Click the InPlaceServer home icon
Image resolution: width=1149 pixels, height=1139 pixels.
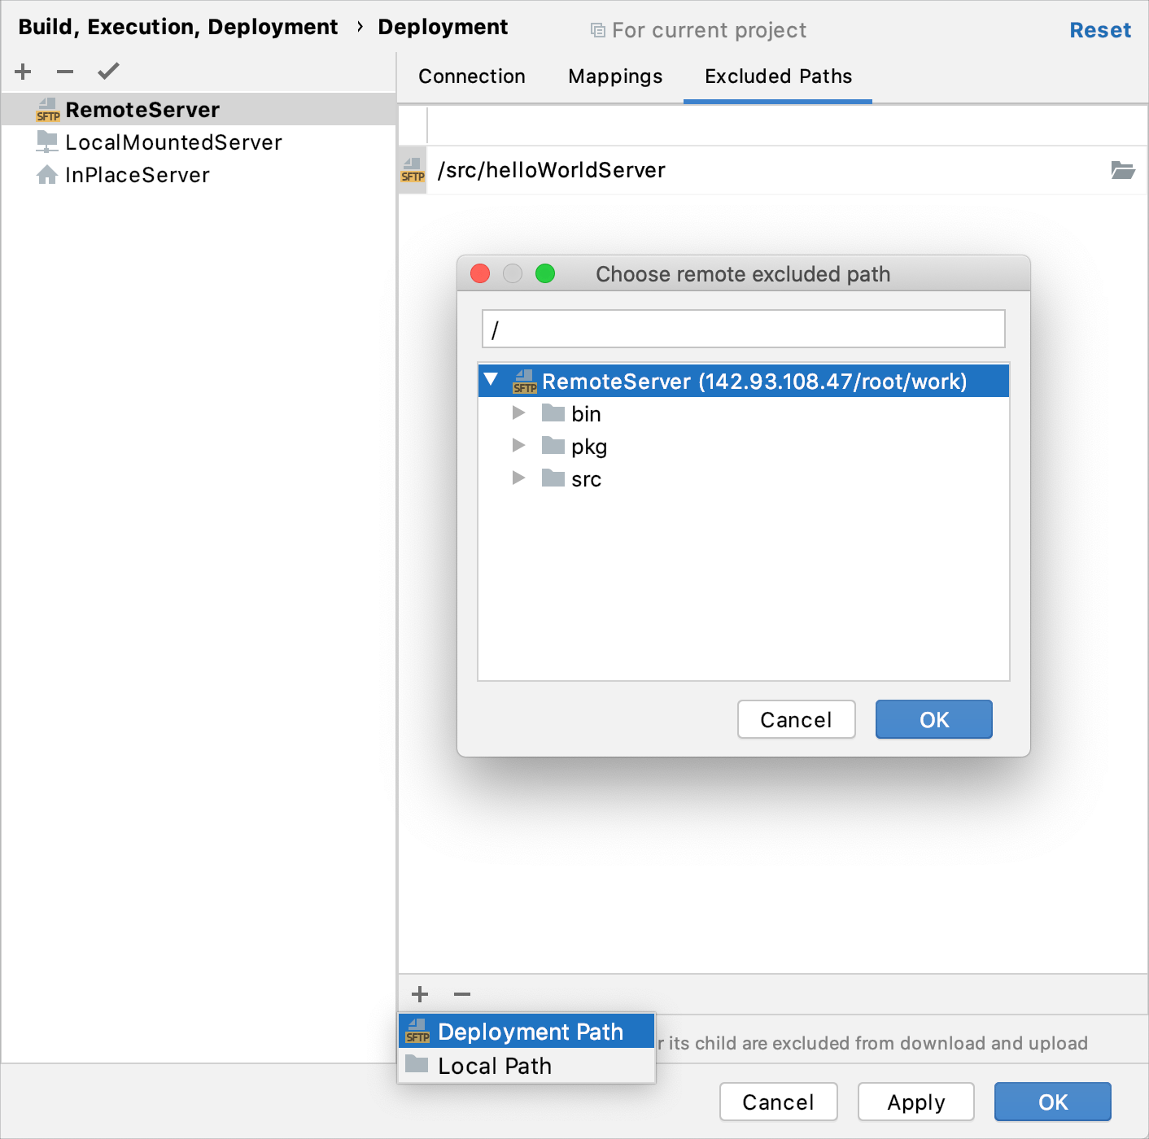pyautogui.click(x=47, y=174)
